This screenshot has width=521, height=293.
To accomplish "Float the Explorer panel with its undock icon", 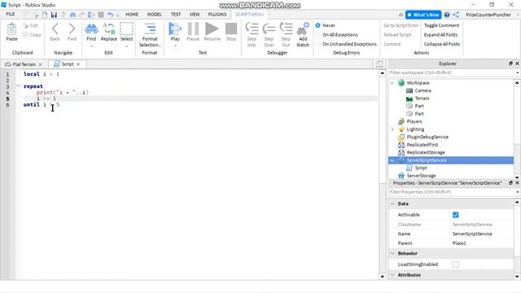I will point(510,63).
